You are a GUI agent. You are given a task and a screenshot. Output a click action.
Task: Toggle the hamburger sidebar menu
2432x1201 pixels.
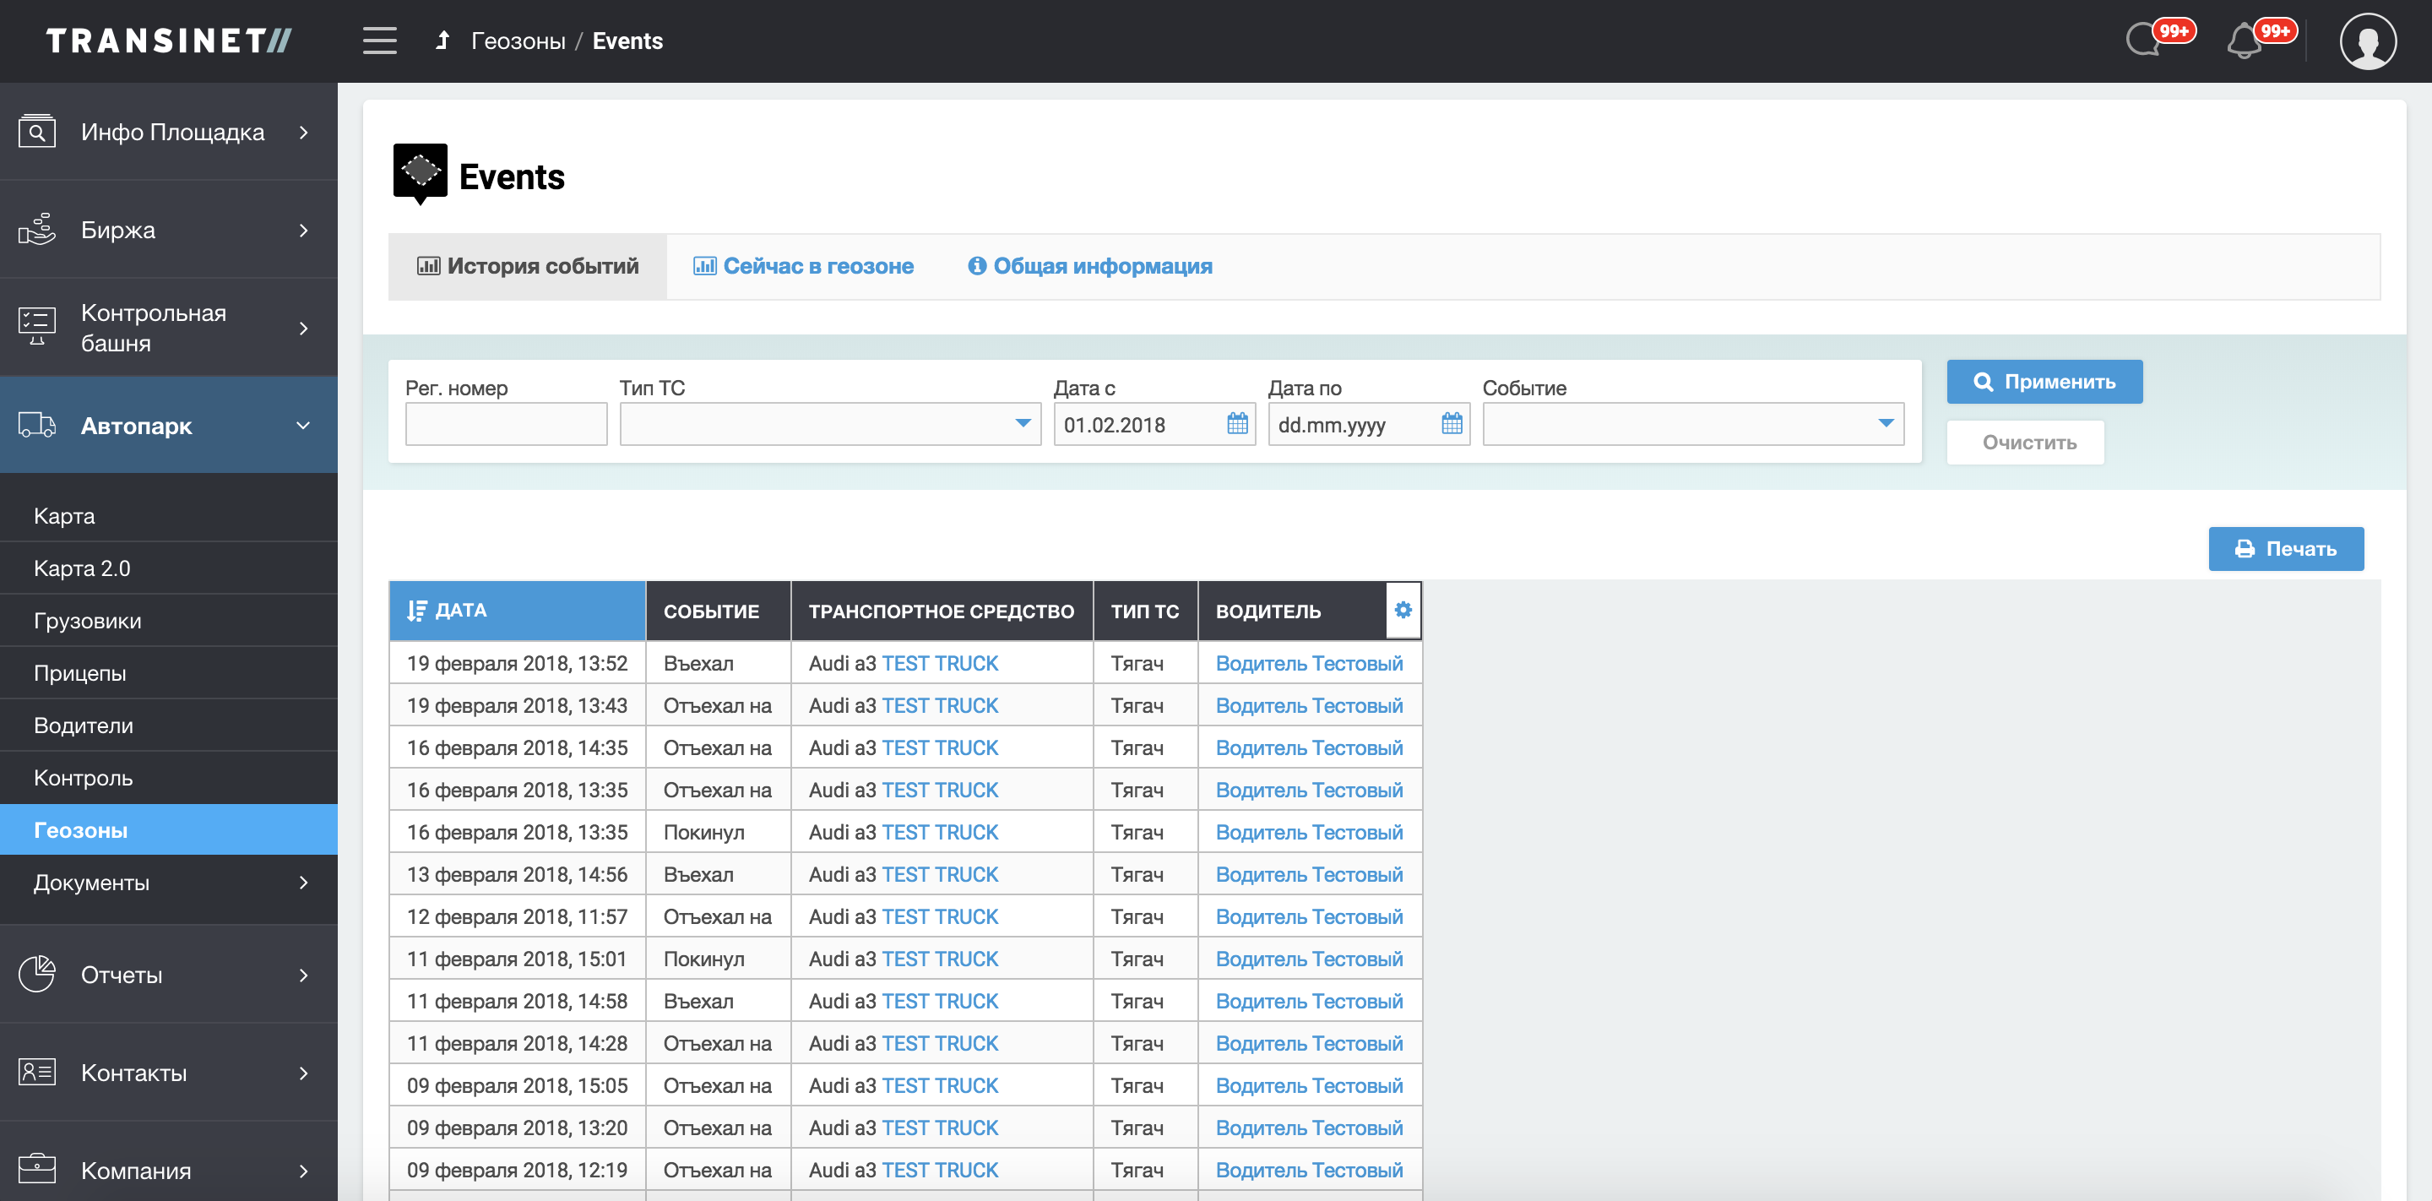point(379,41)
